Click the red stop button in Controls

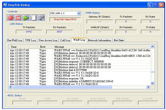point(18,18)
